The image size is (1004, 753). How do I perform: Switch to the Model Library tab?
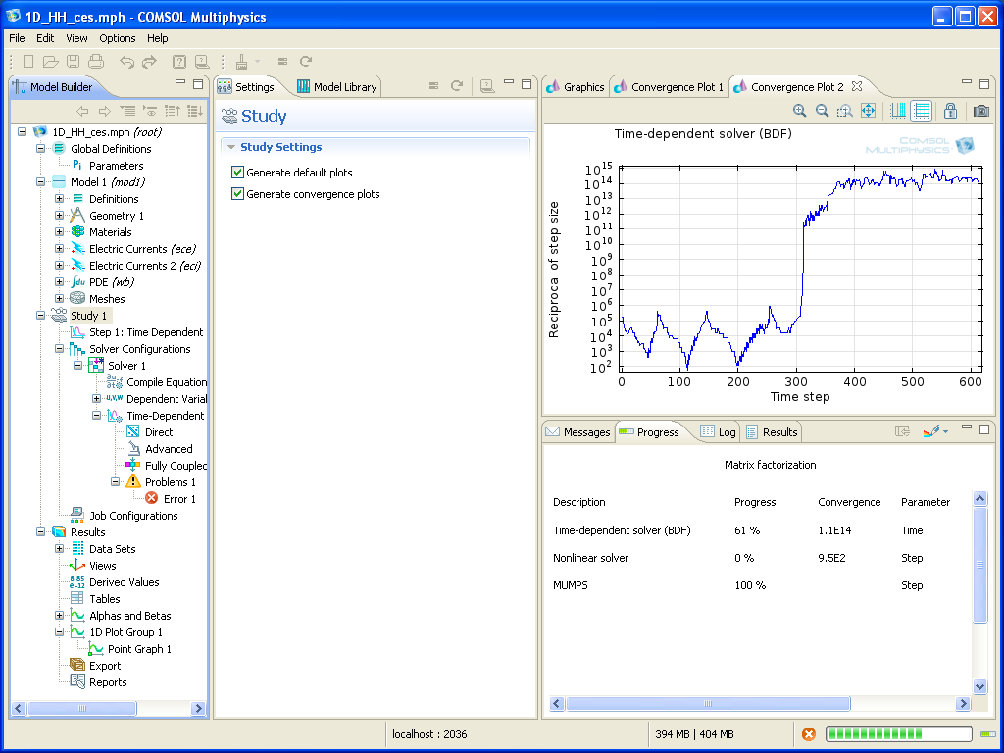(337, 87)
